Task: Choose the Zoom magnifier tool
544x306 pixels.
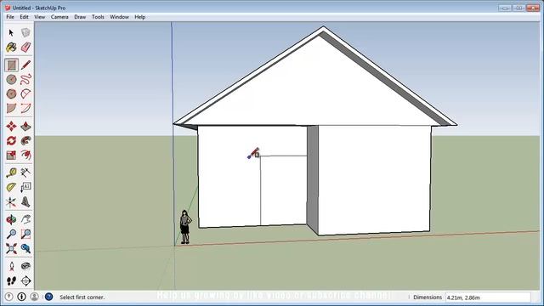Action: click(11, 235)
